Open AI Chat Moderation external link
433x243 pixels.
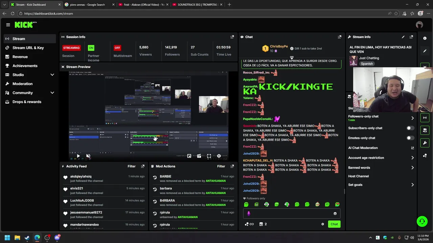[x=412, y=148]
